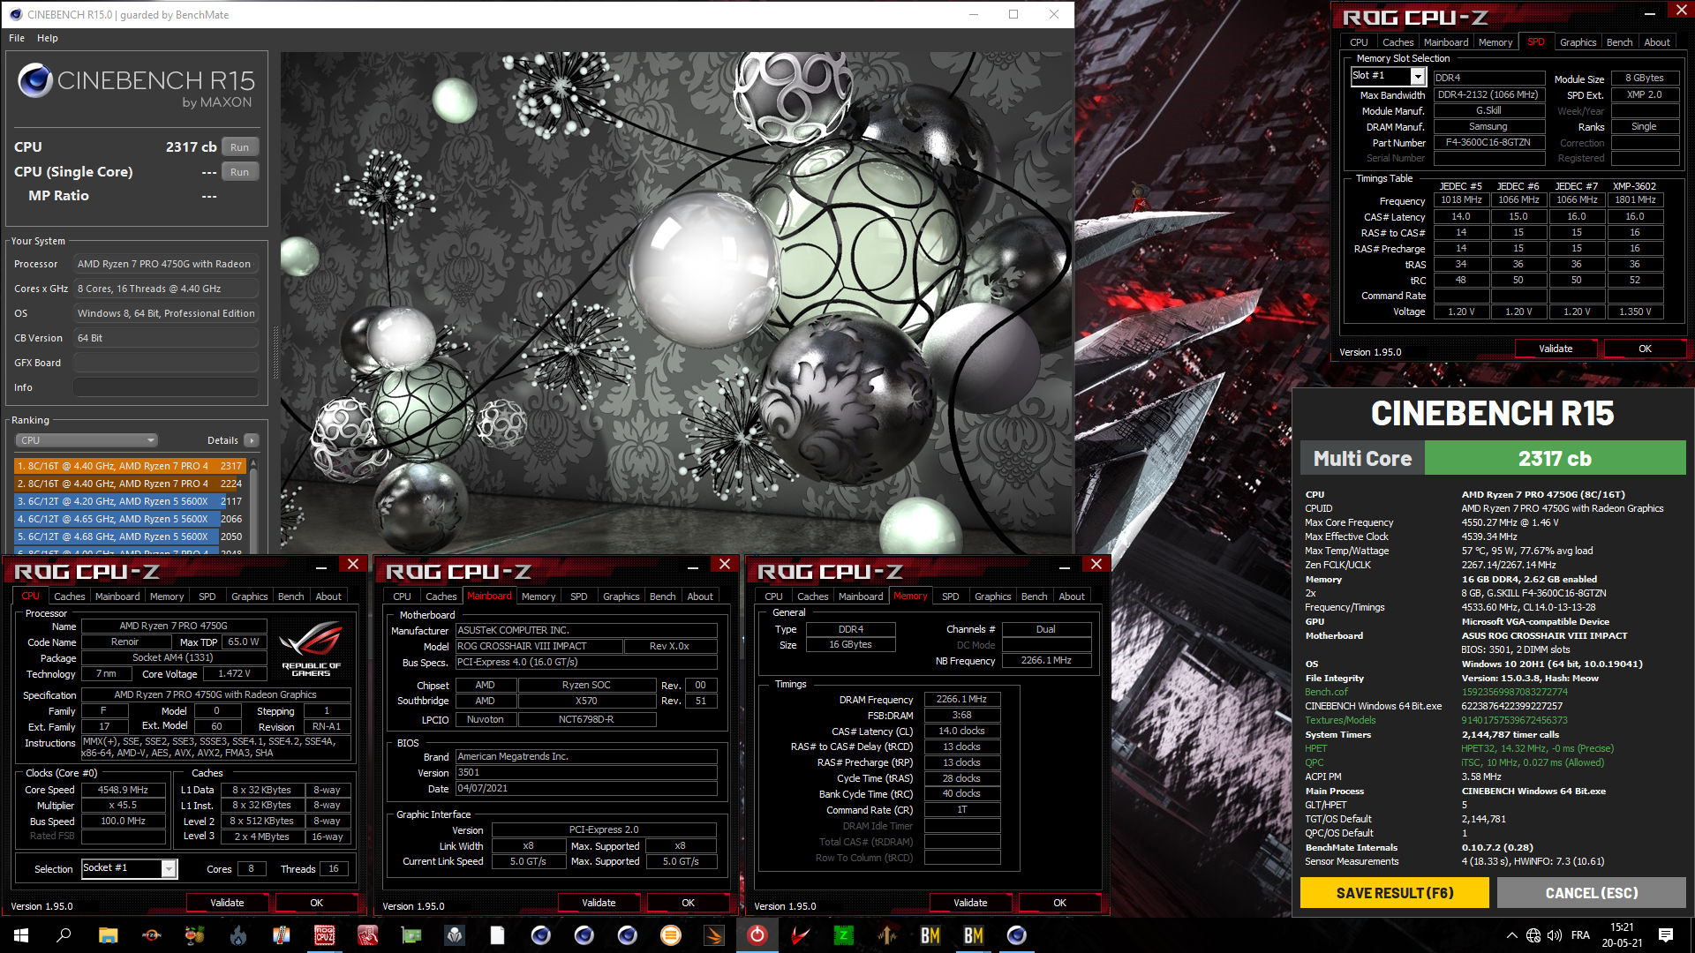Click ranking list scrollbar up arrow

tap(254, 462)
